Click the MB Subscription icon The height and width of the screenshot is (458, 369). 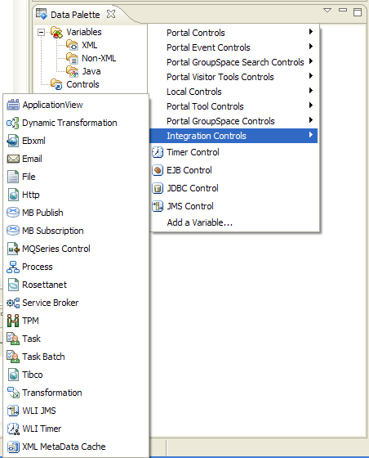tap(13, 231)
